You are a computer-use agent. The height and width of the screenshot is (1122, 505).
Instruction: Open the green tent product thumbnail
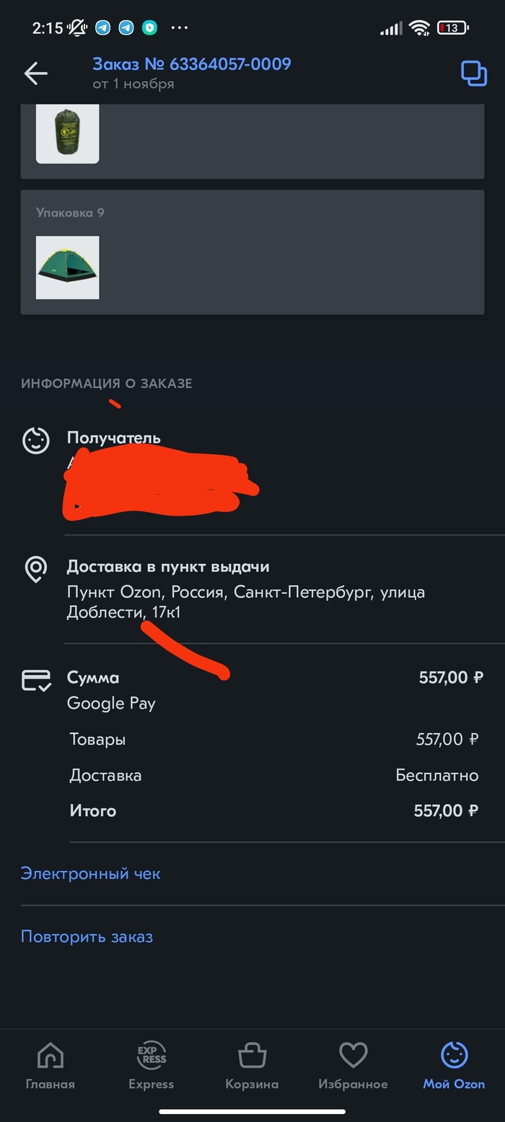(x=68, y=268)
